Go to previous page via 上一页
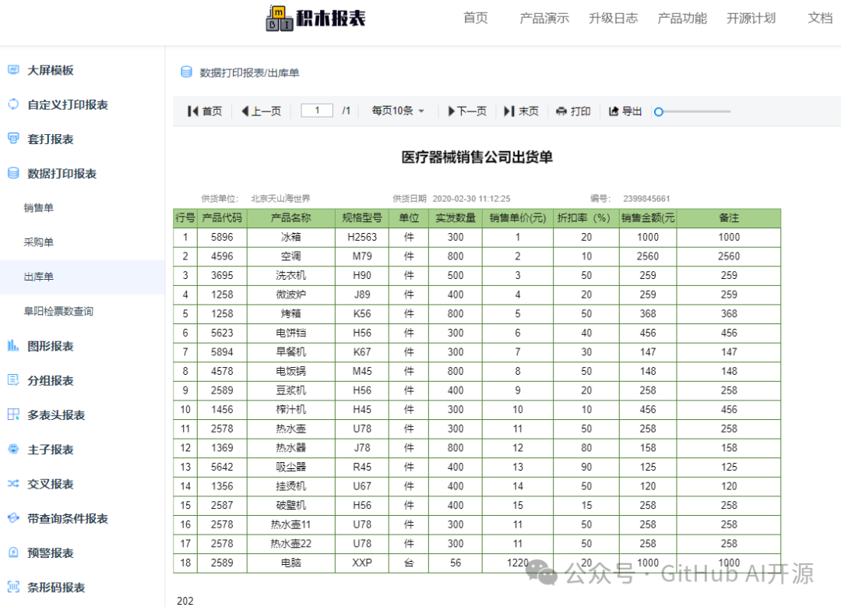Image resolution: width=841 pixels, height=607 pixels. coord(261,111)
